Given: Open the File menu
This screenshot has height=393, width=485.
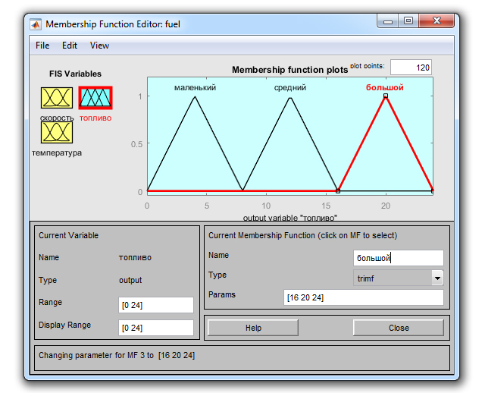Looking at the screenshot, I should [x=42, y=46].
